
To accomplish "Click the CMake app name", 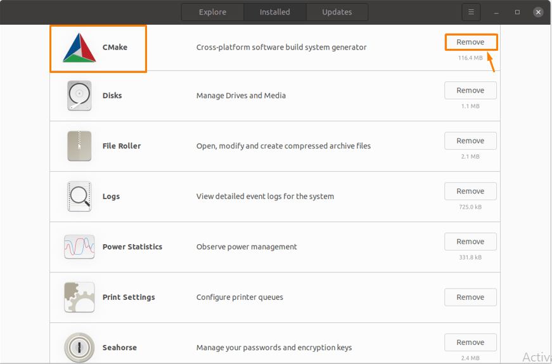I will pyautogui.click(x=115, y=47).
